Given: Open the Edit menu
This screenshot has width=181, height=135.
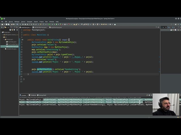Looking at the screenshot, I should [6, 22].
